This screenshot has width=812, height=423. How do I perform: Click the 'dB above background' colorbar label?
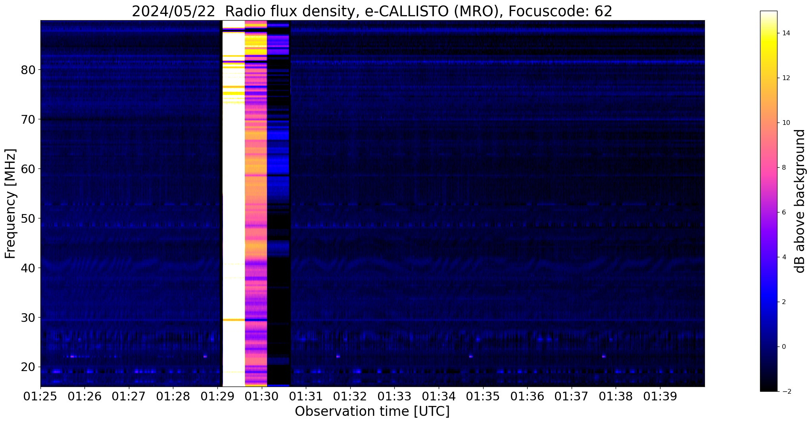pyautogui.click(x=800, y=201)
